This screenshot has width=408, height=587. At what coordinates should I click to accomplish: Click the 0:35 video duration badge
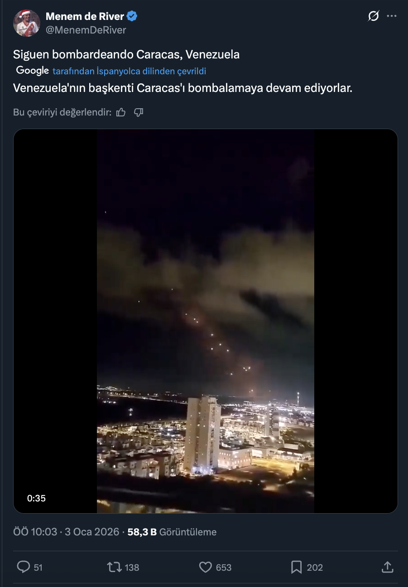point(36,498)
